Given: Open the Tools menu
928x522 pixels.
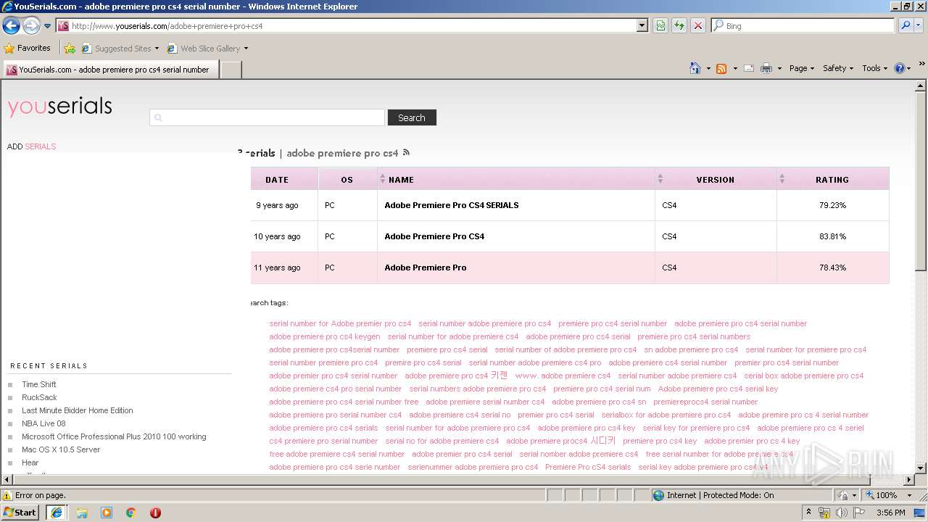Looking at the screenshot, I should (874, 68).
